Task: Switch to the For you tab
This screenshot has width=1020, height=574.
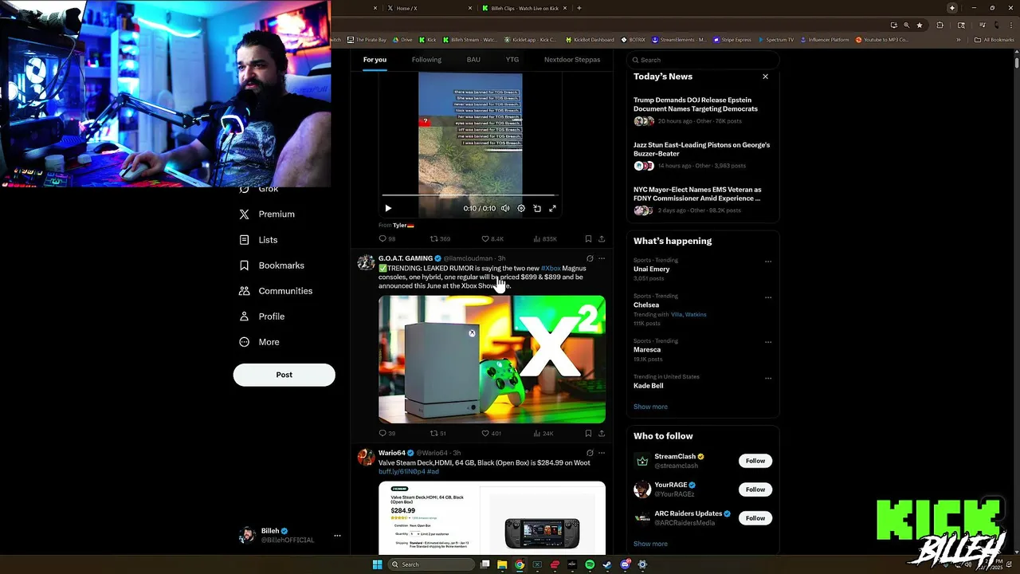Action: [x=375, y=60]
